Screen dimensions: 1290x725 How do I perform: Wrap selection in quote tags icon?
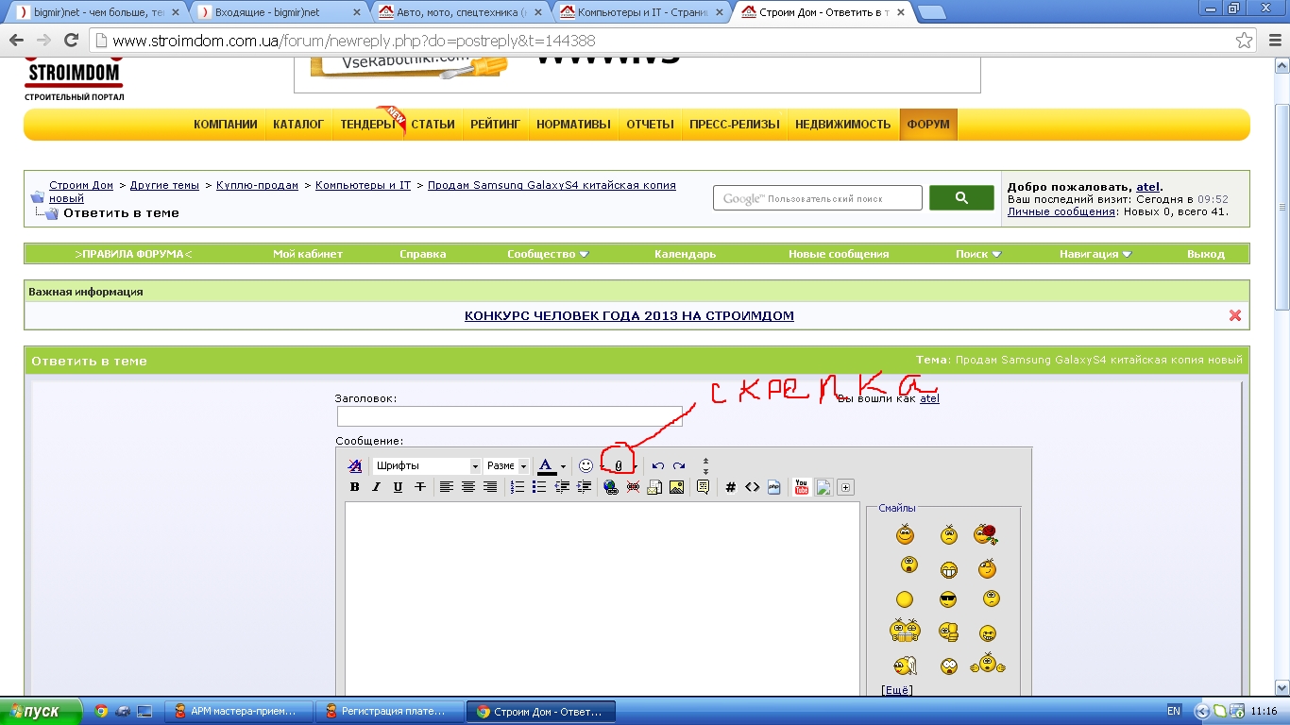click(703, 487)
